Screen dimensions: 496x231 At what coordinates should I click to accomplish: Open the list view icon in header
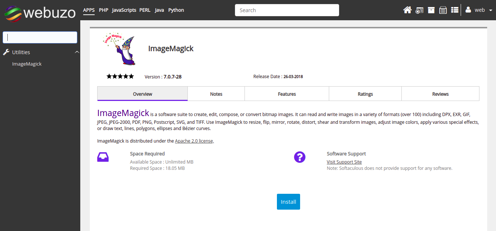pos(455,10)
